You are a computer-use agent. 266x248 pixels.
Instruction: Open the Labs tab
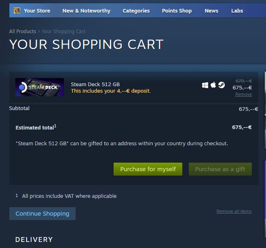point(237,11)
